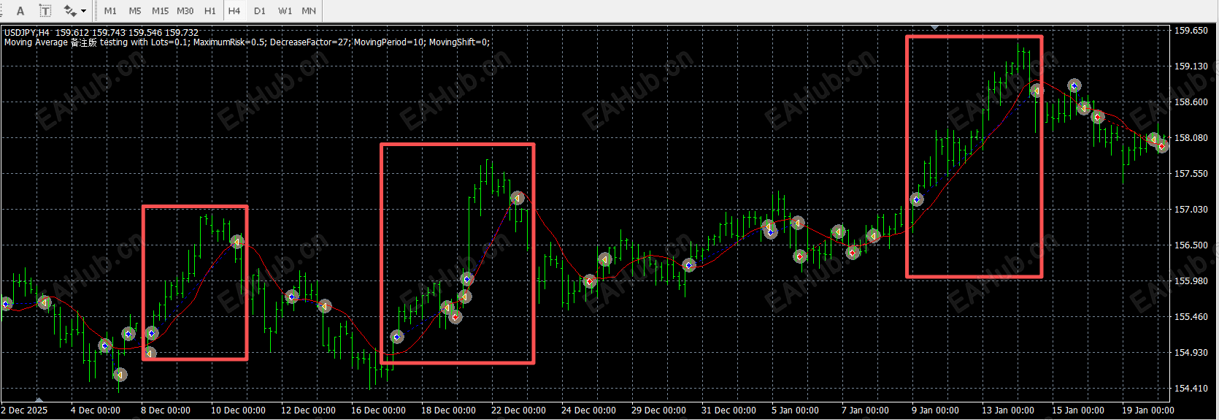Click the USDJPY,H4 chart header text

coord(101,32)
